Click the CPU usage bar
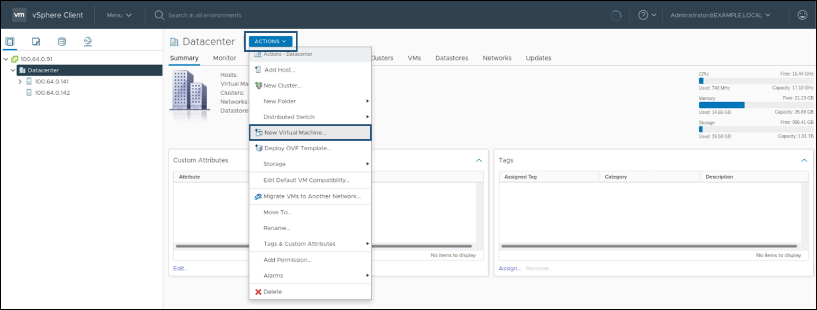 click(x=756, y=81)
